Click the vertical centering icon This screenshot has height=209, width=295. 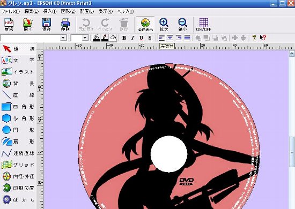[244, 38]
